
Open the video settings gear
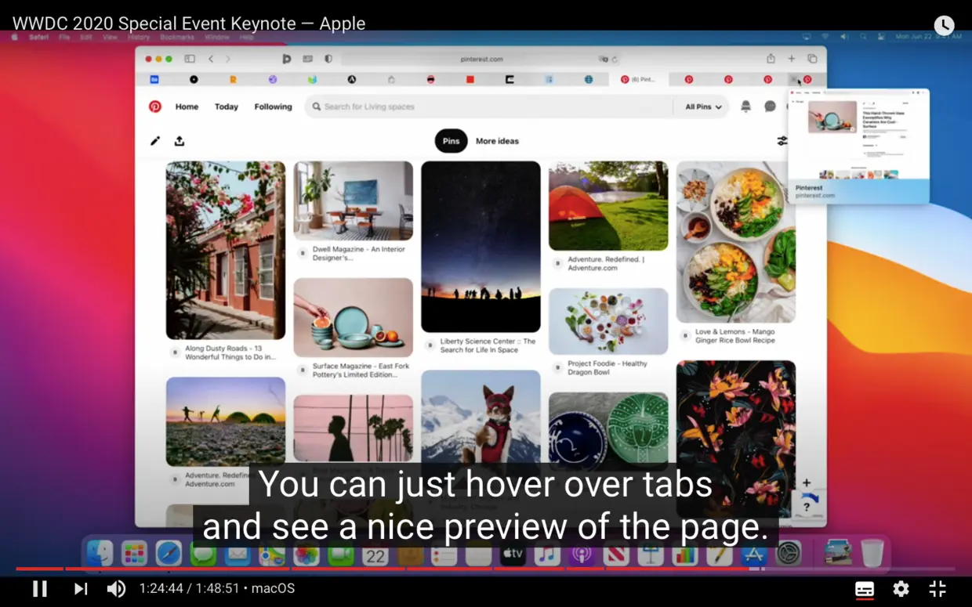pos(901,588)
